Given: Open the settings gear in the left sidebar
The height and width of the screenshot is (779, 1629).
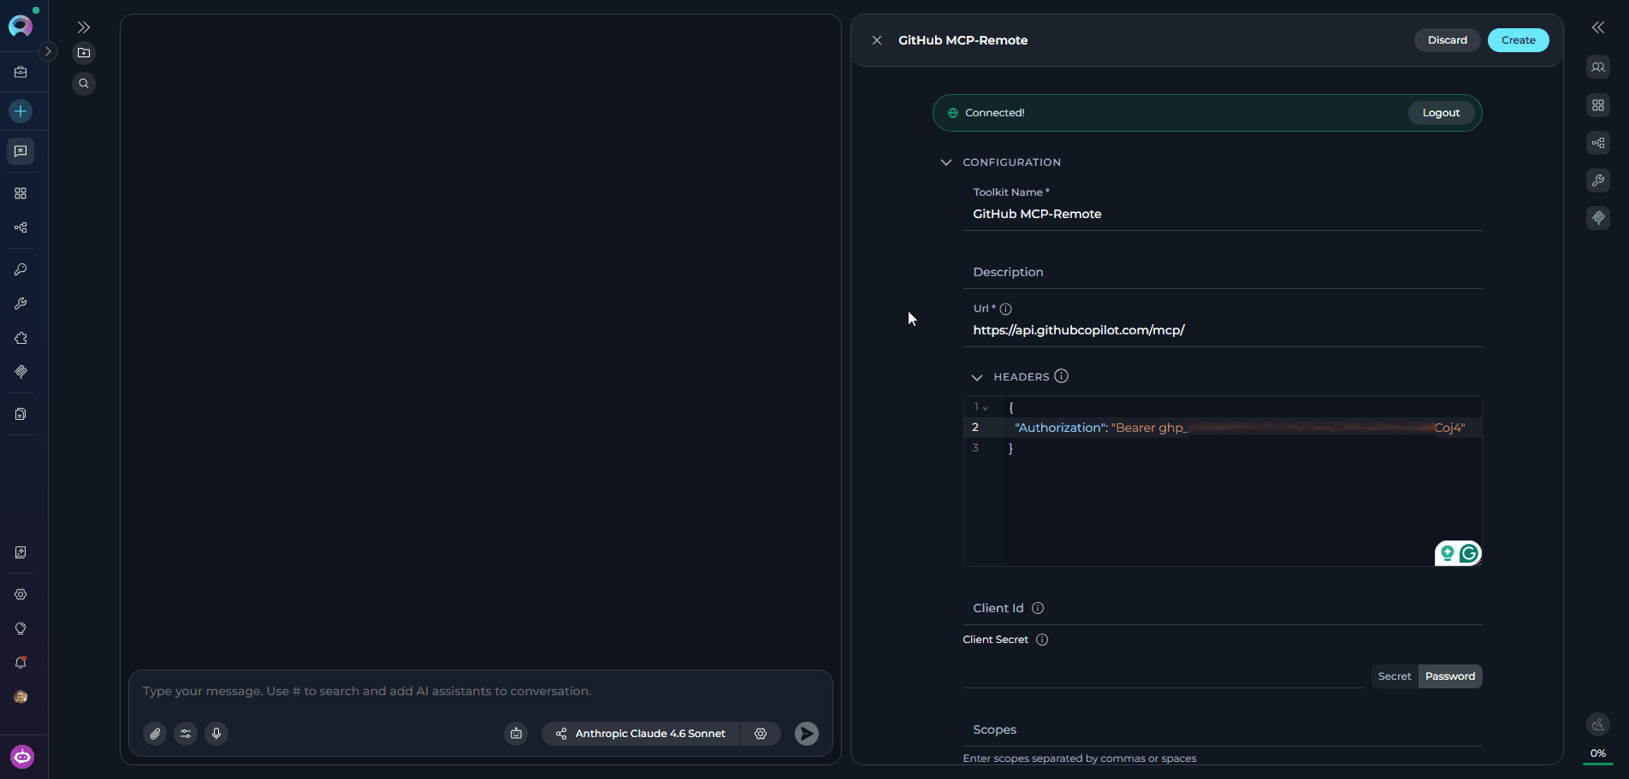Looking at the screenshot, I should pos(21,594).
